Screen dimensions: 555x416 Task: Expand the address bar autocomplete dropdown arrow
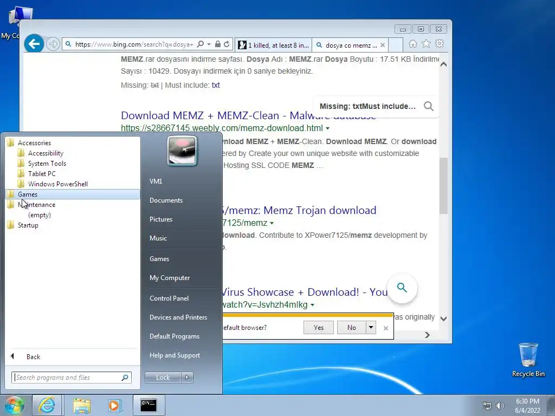point(209,44)
